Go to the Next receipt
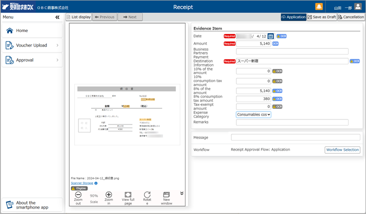 click(130, 17)
